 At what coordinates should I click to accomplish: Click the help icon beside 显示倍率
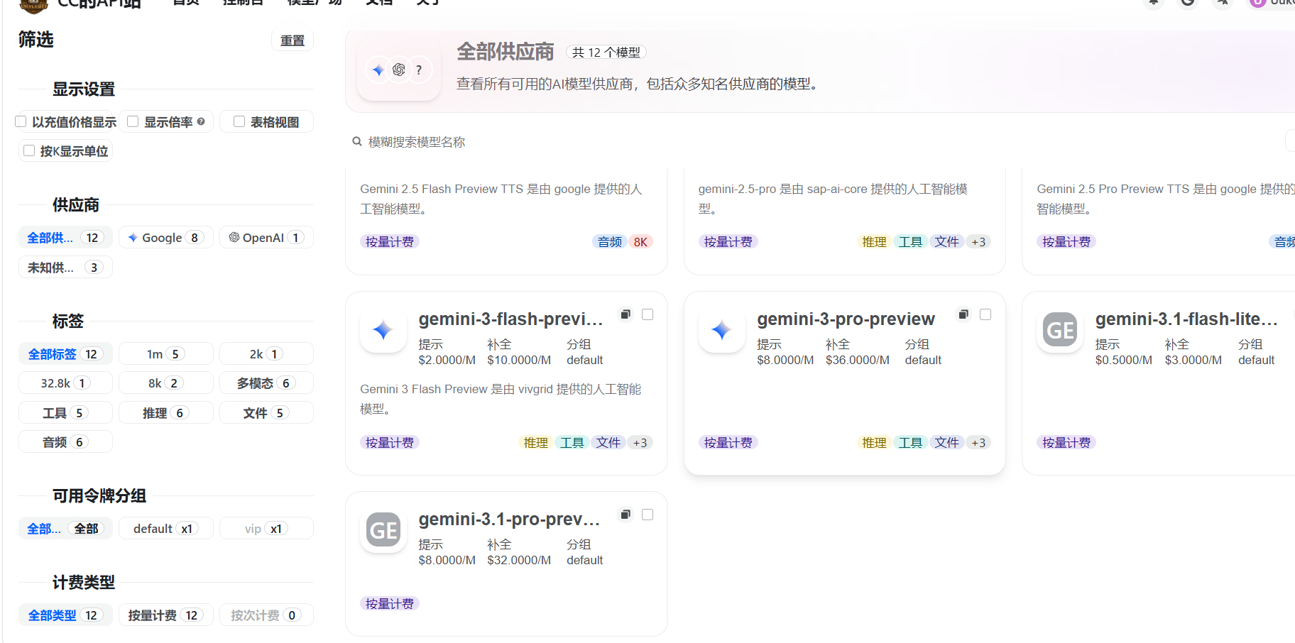click(x=201, y=121)
